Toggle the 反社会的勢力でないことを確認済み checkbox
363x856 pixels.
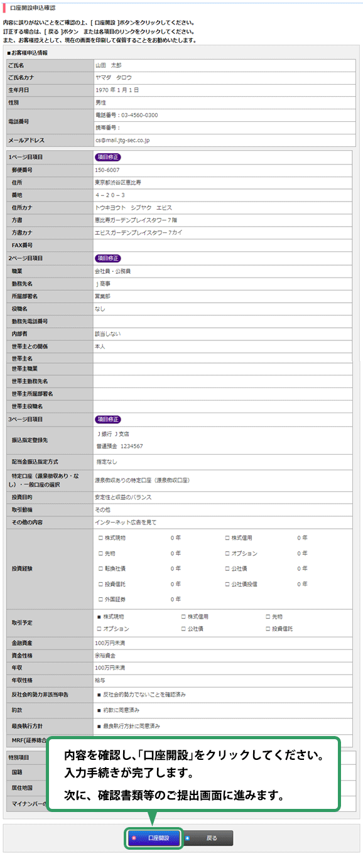click(x=99, y=695)
